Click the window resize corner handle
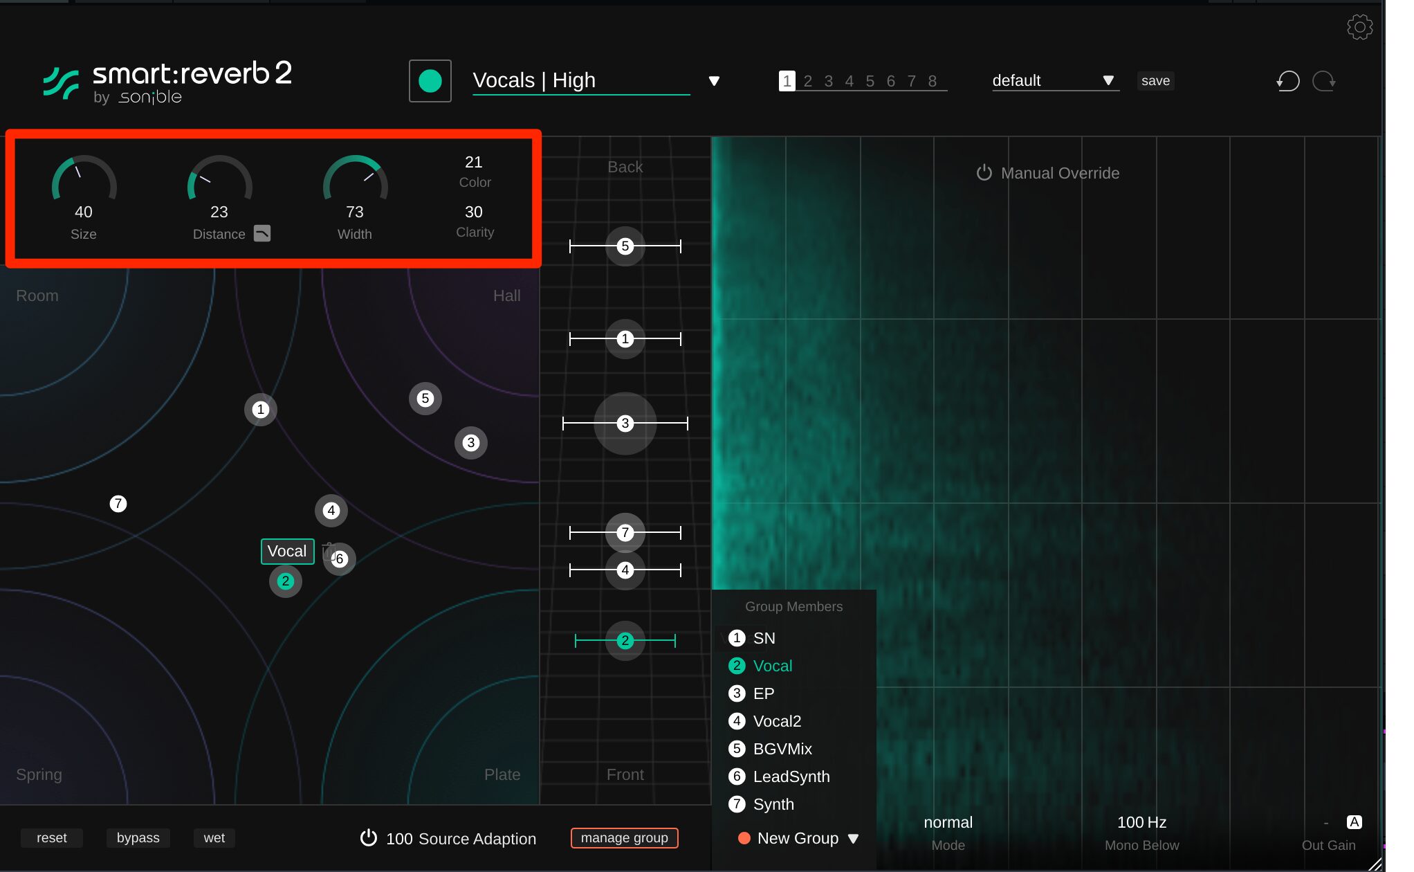This screenshot has width=1414, height=872. [1375, 864]
